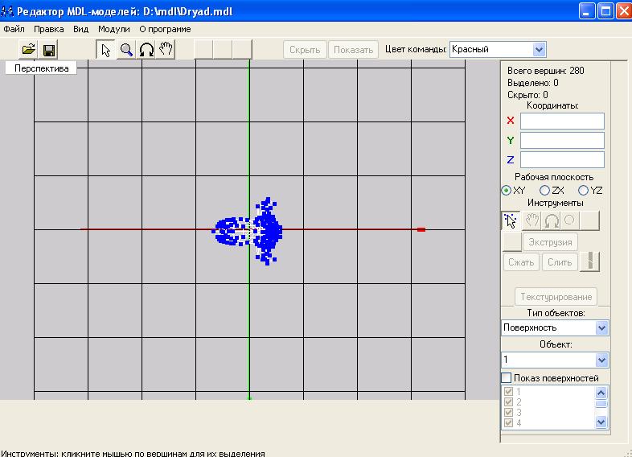
Task: Open the Объект number dropdown
Action: click(601, 360)
